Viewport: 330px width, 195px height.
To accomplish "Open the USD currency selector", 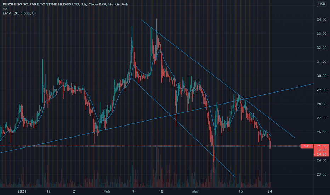I will click(322, 4).
